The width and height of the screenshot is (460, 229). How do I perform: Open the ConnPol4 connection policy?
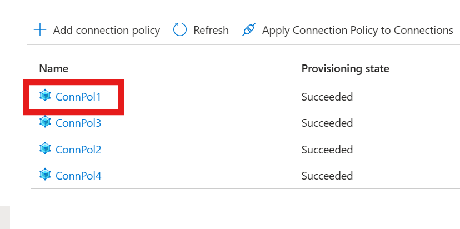[x=78, y=176]
